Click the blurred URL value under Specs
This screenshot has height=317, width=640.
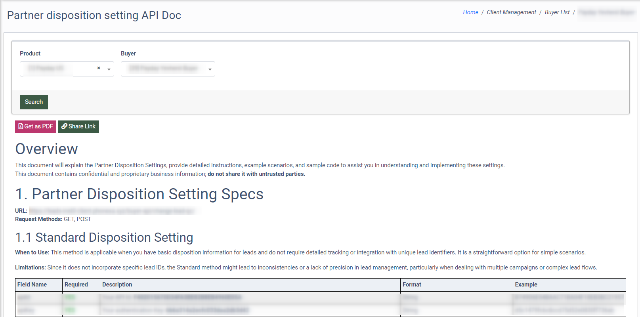[112, 211]
